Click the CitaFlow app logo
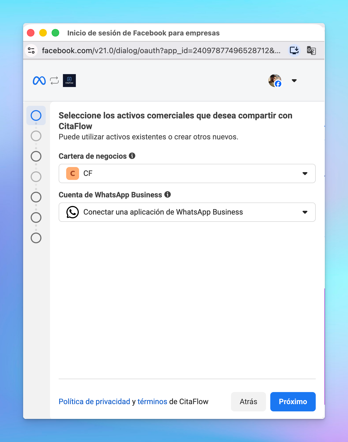348x442 pixels. click(69, 81)
